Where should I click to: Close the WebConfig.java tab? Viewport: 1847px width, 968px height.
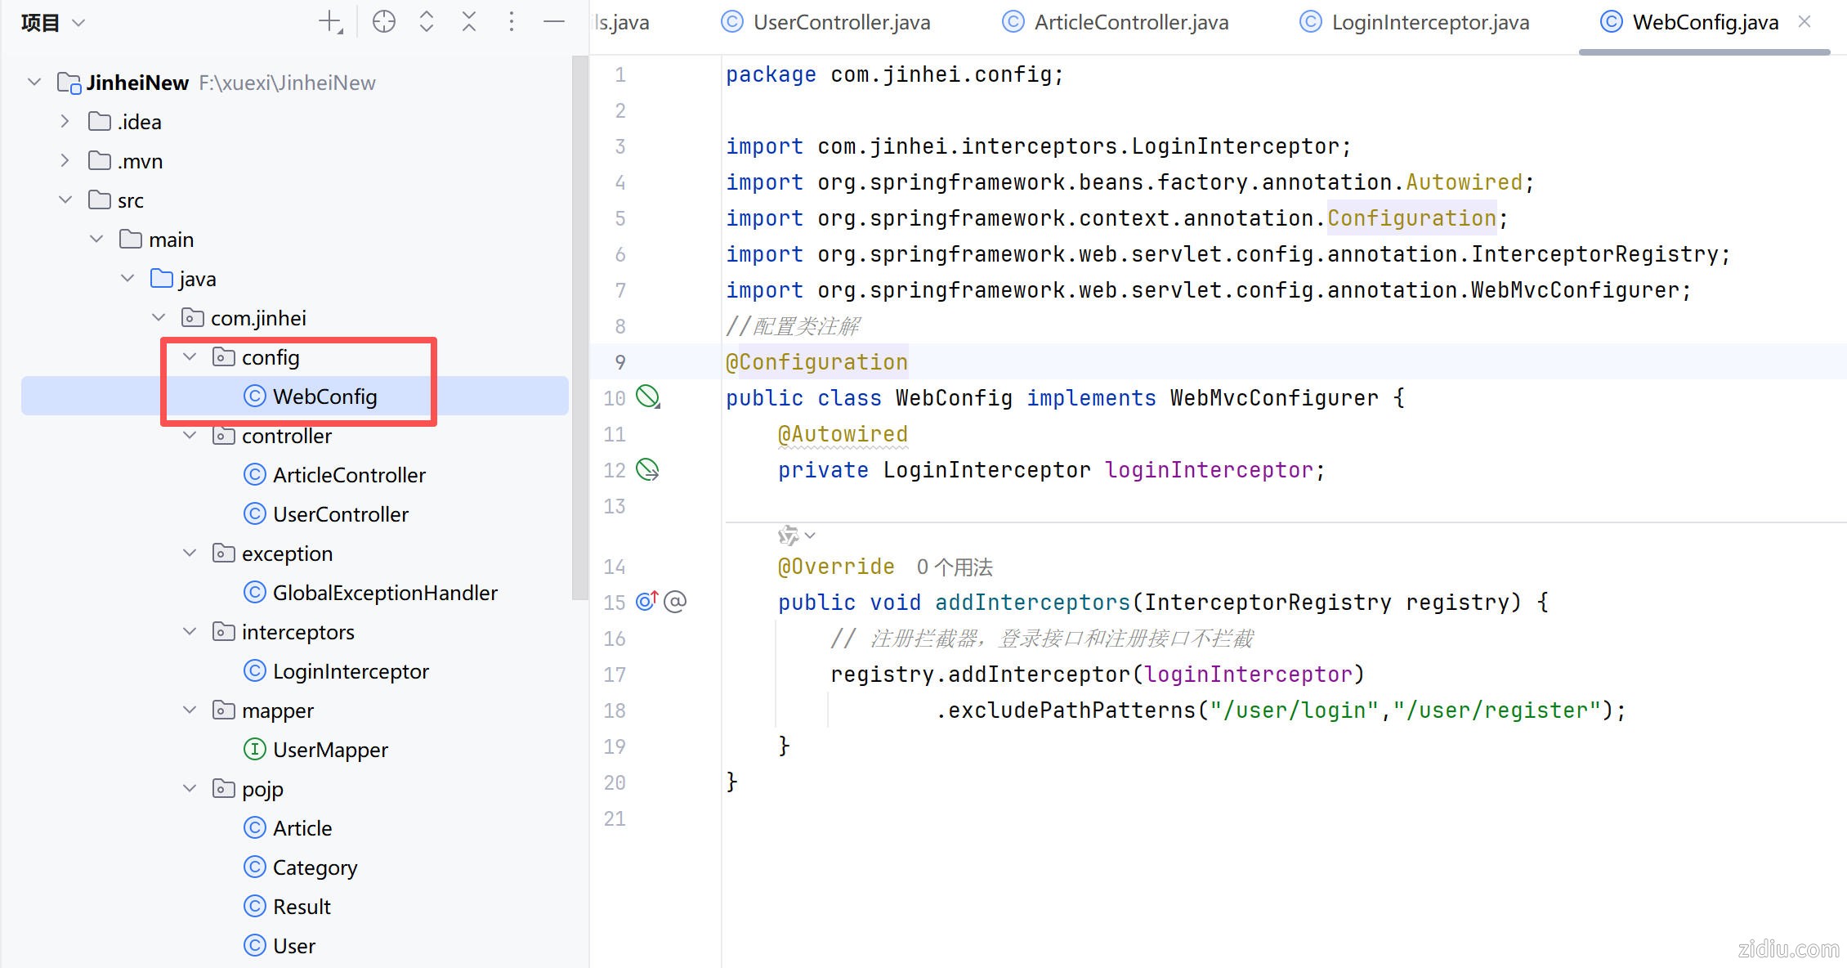tap(1805, 22)
